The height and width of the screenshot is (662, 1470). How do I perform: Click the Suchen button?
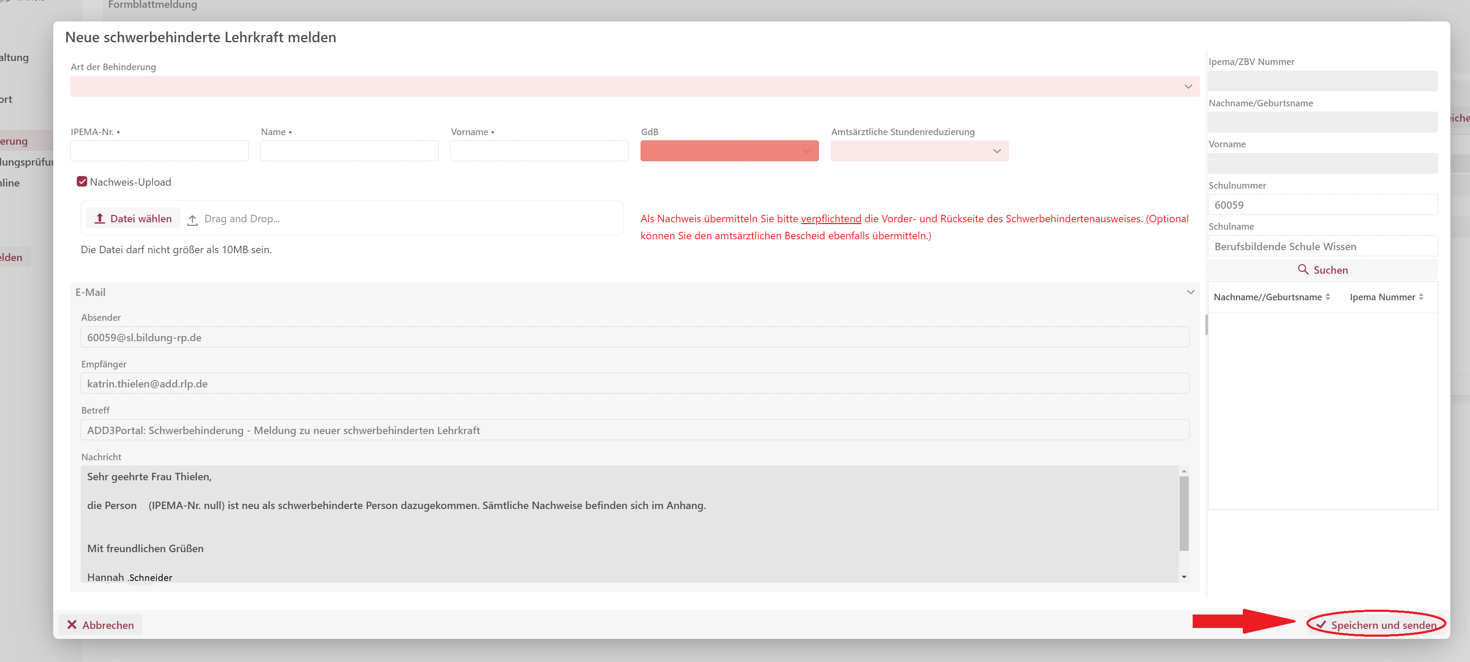coord(1322,270)
